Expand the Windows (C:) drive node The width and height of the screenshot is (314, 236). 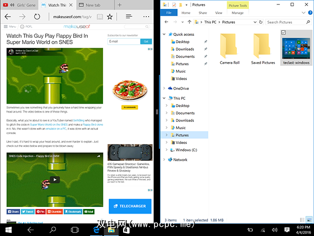[167, 149]
